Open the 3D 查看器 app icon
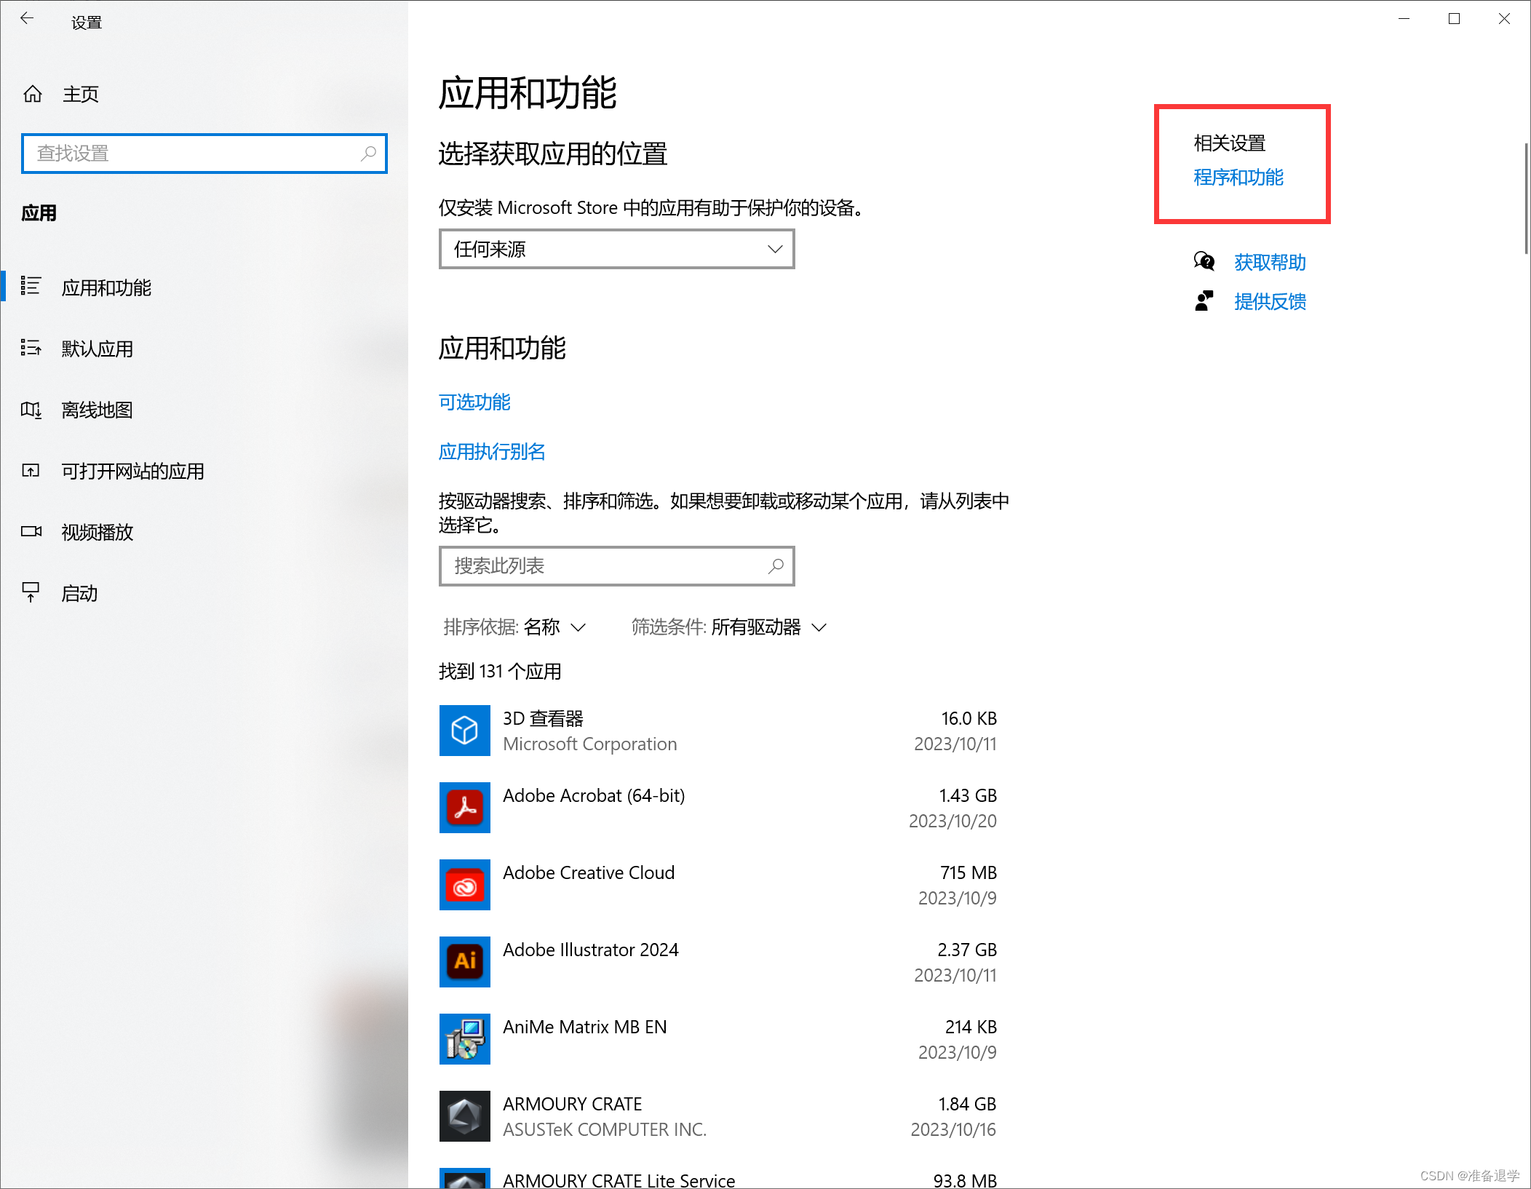 (x=464, y=731)
